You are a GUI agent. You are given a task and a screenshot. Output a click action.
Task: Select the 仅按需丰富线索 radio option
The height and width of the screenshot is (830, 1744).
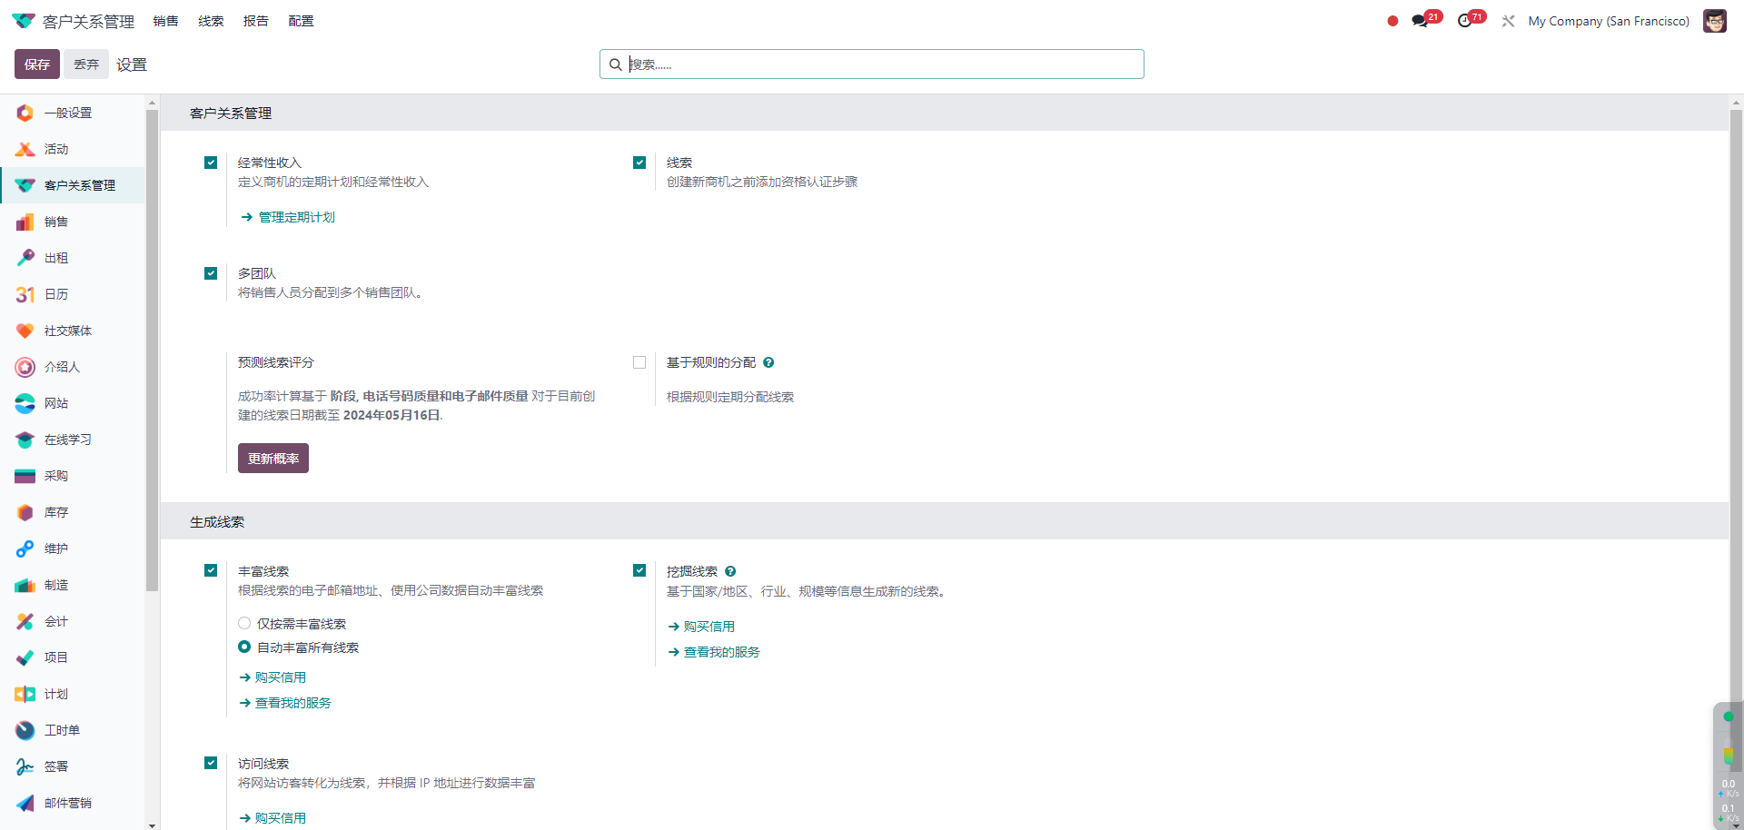pos(244,624)
